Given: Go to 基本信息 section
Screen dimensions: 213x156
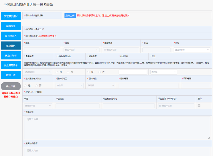Looking at the screenshot, I should 11,26.
